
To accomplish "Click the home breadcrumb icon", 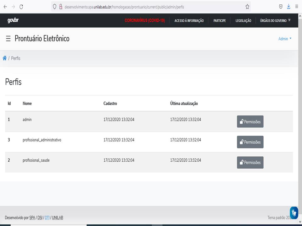I will coord(4,58).
